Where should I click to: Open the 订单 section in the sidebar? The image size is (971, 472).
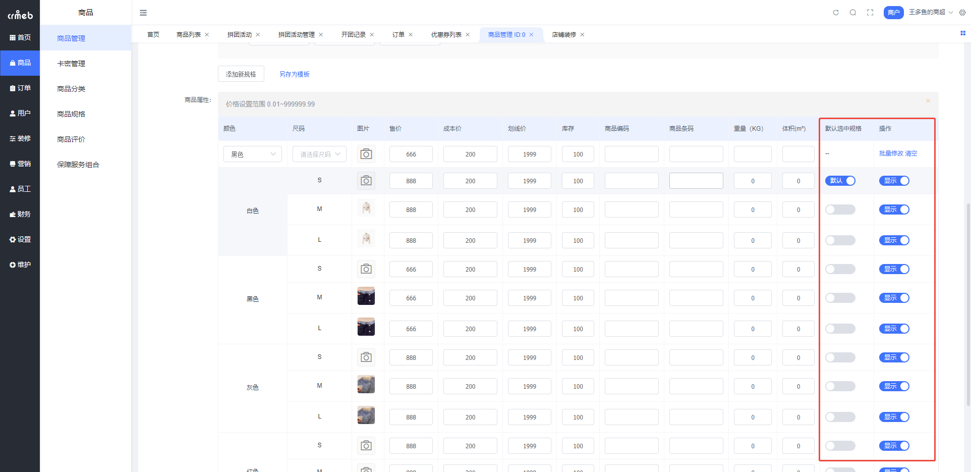coord(20,88)
